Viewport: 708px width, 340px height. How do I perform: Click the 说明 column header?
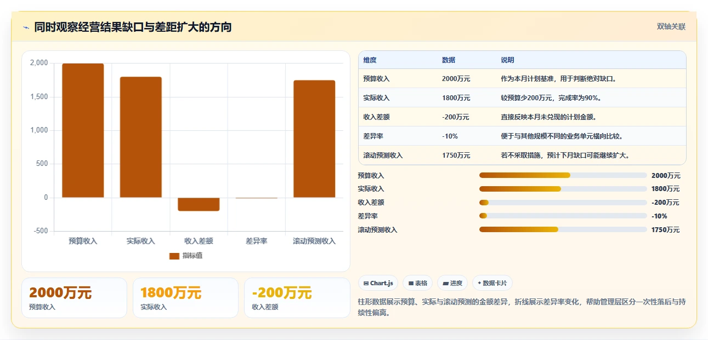coord(507,60)
